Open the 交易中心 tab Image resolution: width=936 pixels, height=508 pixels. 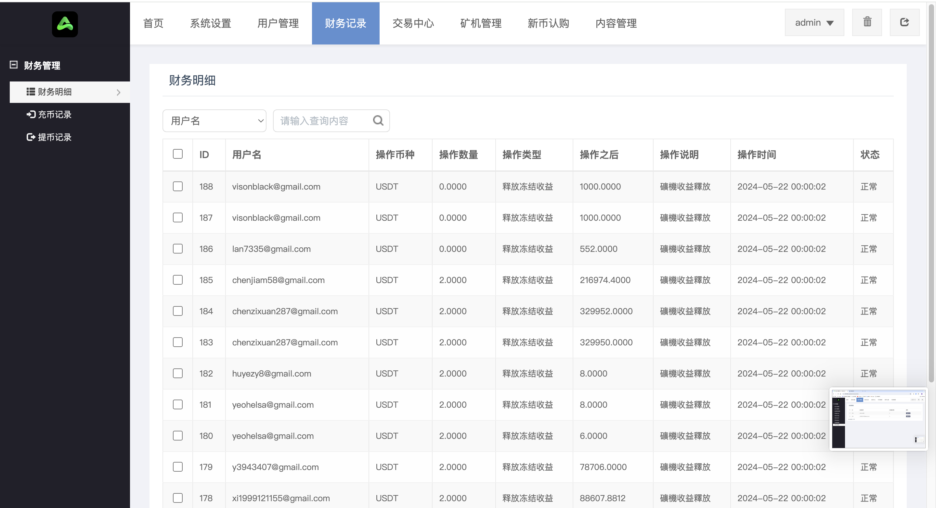click(413, 23)
